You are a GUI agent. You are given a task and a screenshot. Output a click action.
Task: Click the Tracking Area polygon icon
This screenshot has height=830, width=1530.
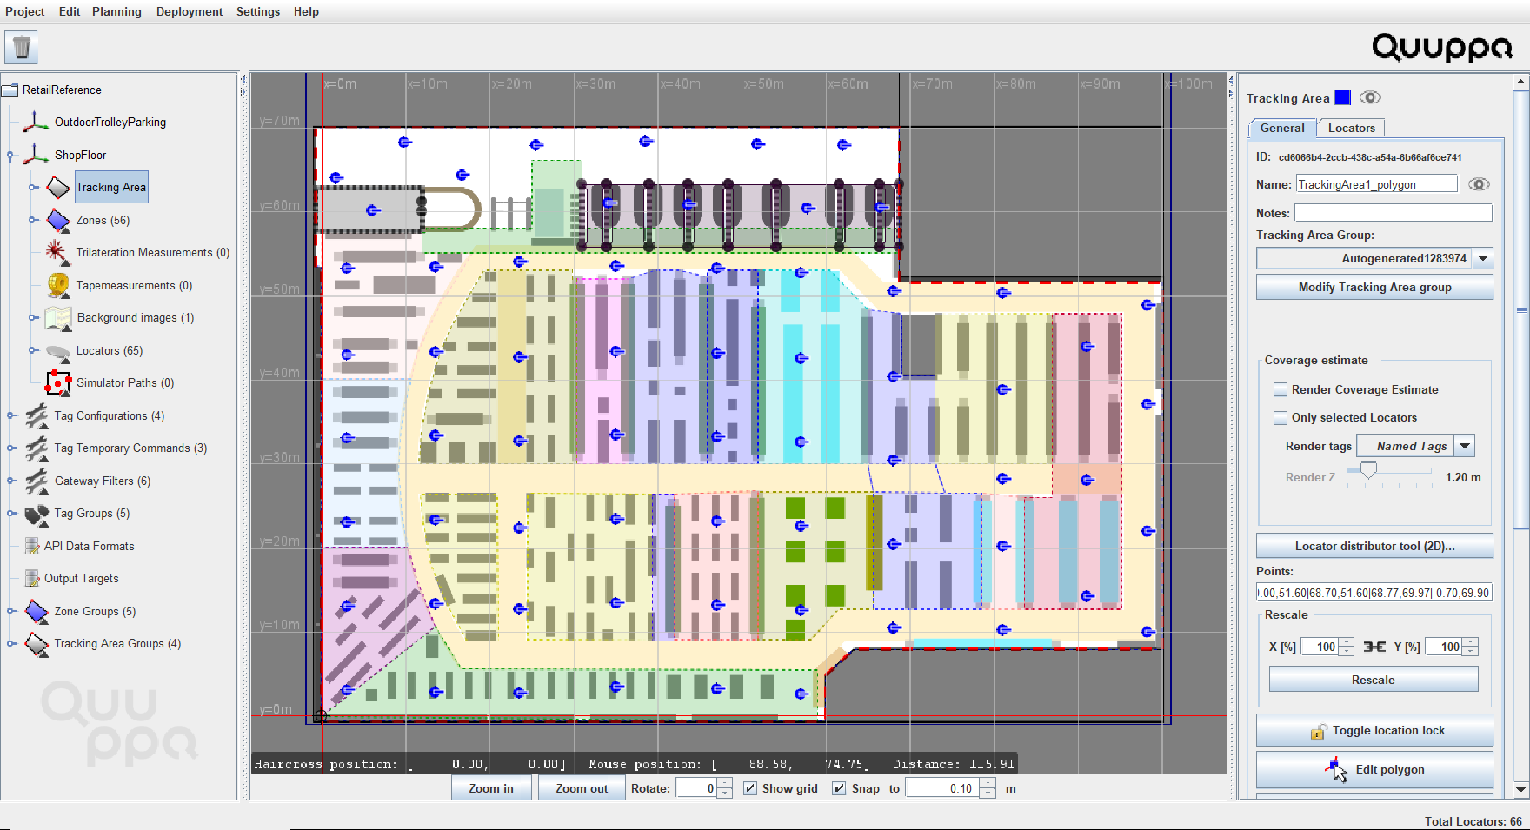(58, 187)
